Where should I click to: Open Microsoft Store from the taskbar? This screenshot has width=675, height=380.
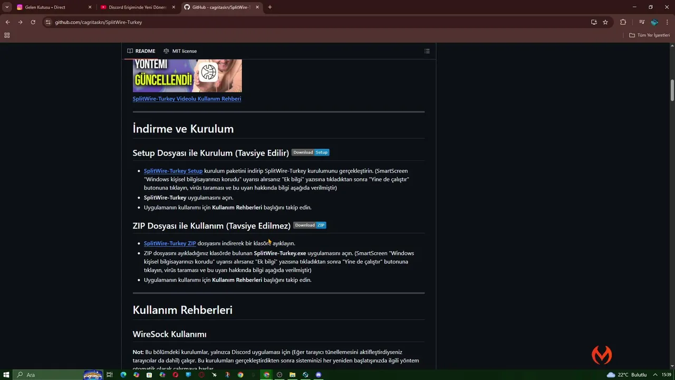[149, 375]
